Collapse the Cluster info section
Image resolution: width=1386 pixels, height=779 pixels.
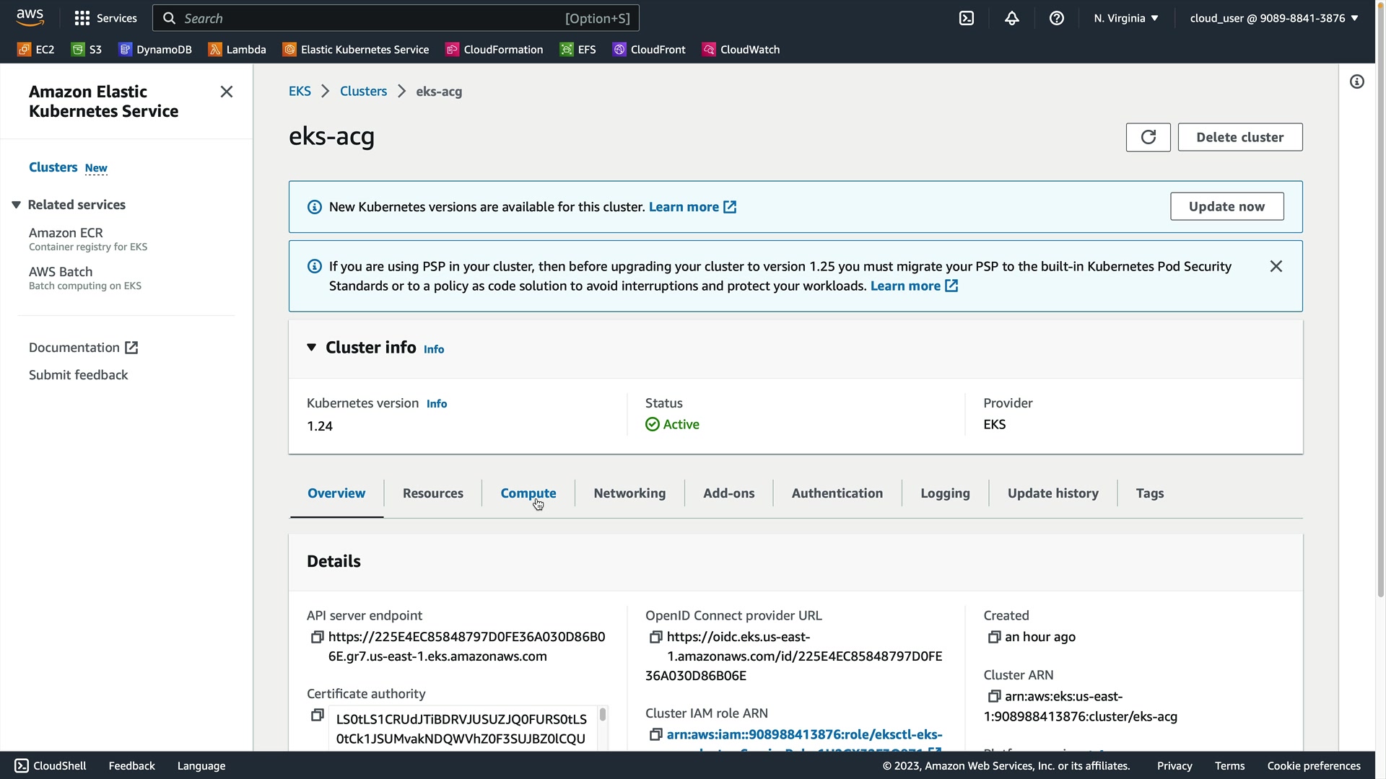pos(311,348)
